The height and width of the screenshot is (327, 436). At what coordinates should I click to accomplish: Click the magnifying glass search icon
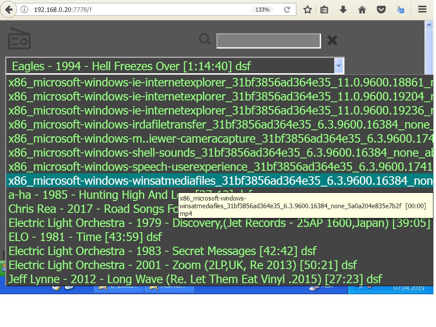tap(205, 39)
